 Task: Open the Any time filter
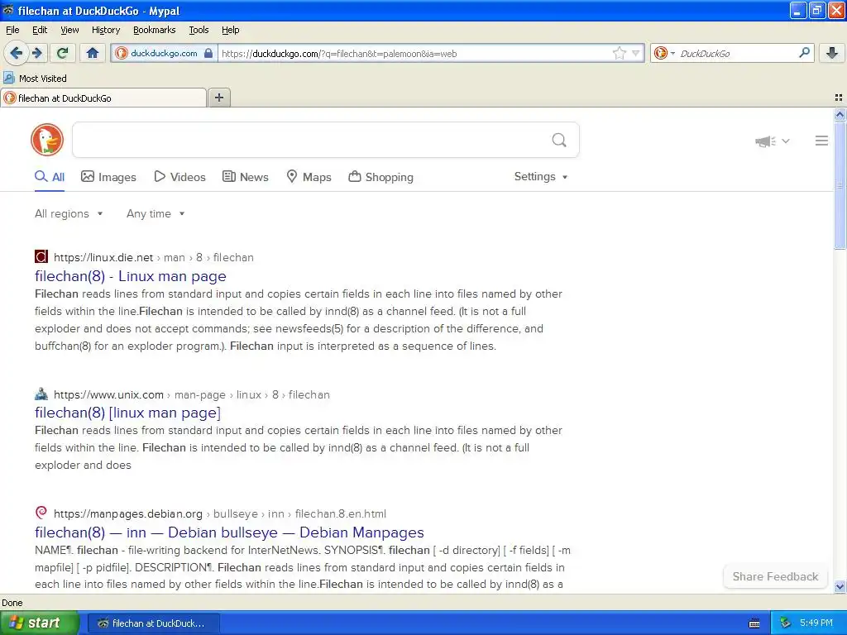pyautogui.click(x=156, y=214)
